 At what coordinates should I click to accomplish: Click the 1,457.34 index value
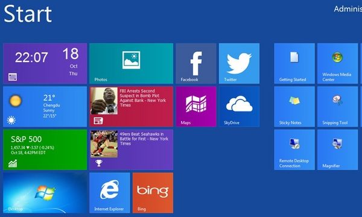17,148
